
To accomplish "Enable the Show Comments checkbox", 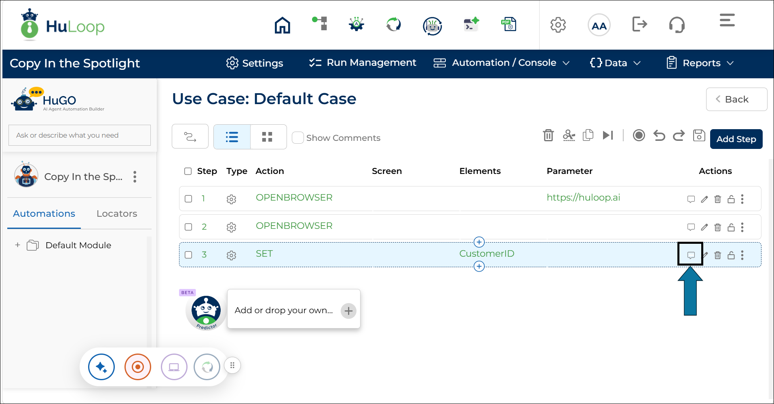I will coord(298,138).
